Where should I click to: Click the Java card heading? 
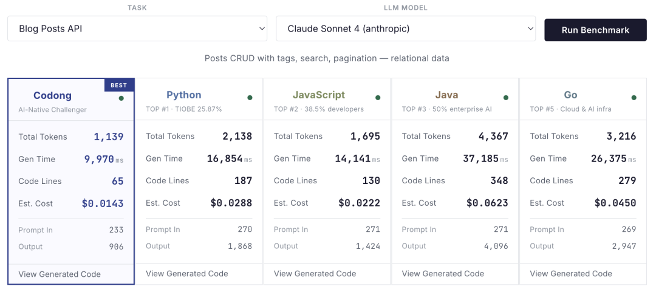[x=447, y=95]
